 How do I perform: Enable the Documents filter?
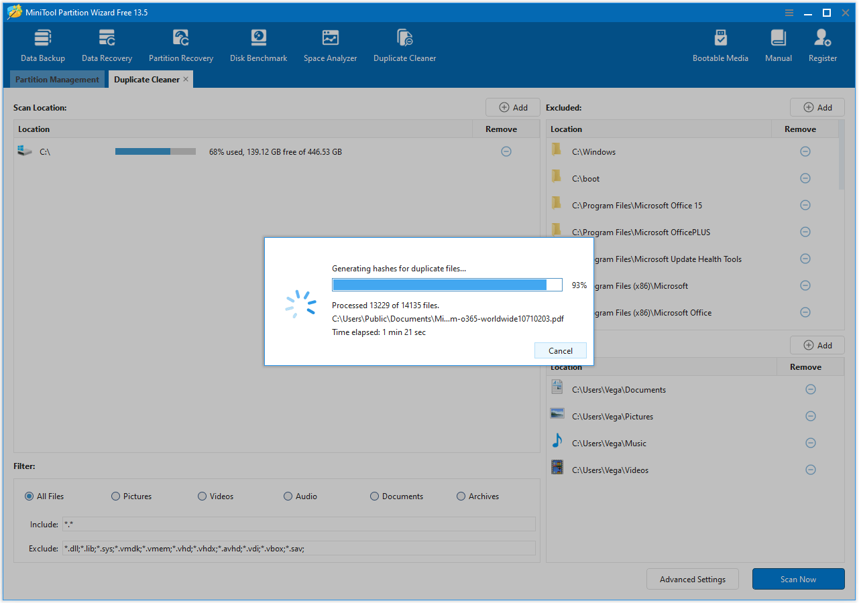point(374,496)
